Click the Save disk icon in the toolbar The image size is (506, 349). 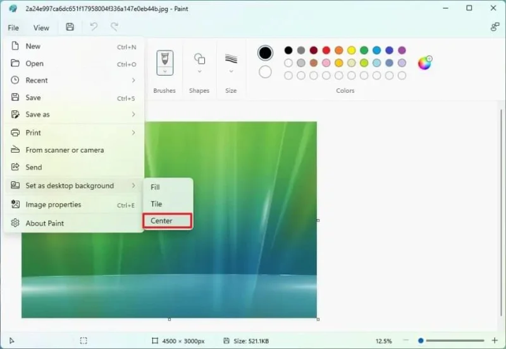click(70, 27)
